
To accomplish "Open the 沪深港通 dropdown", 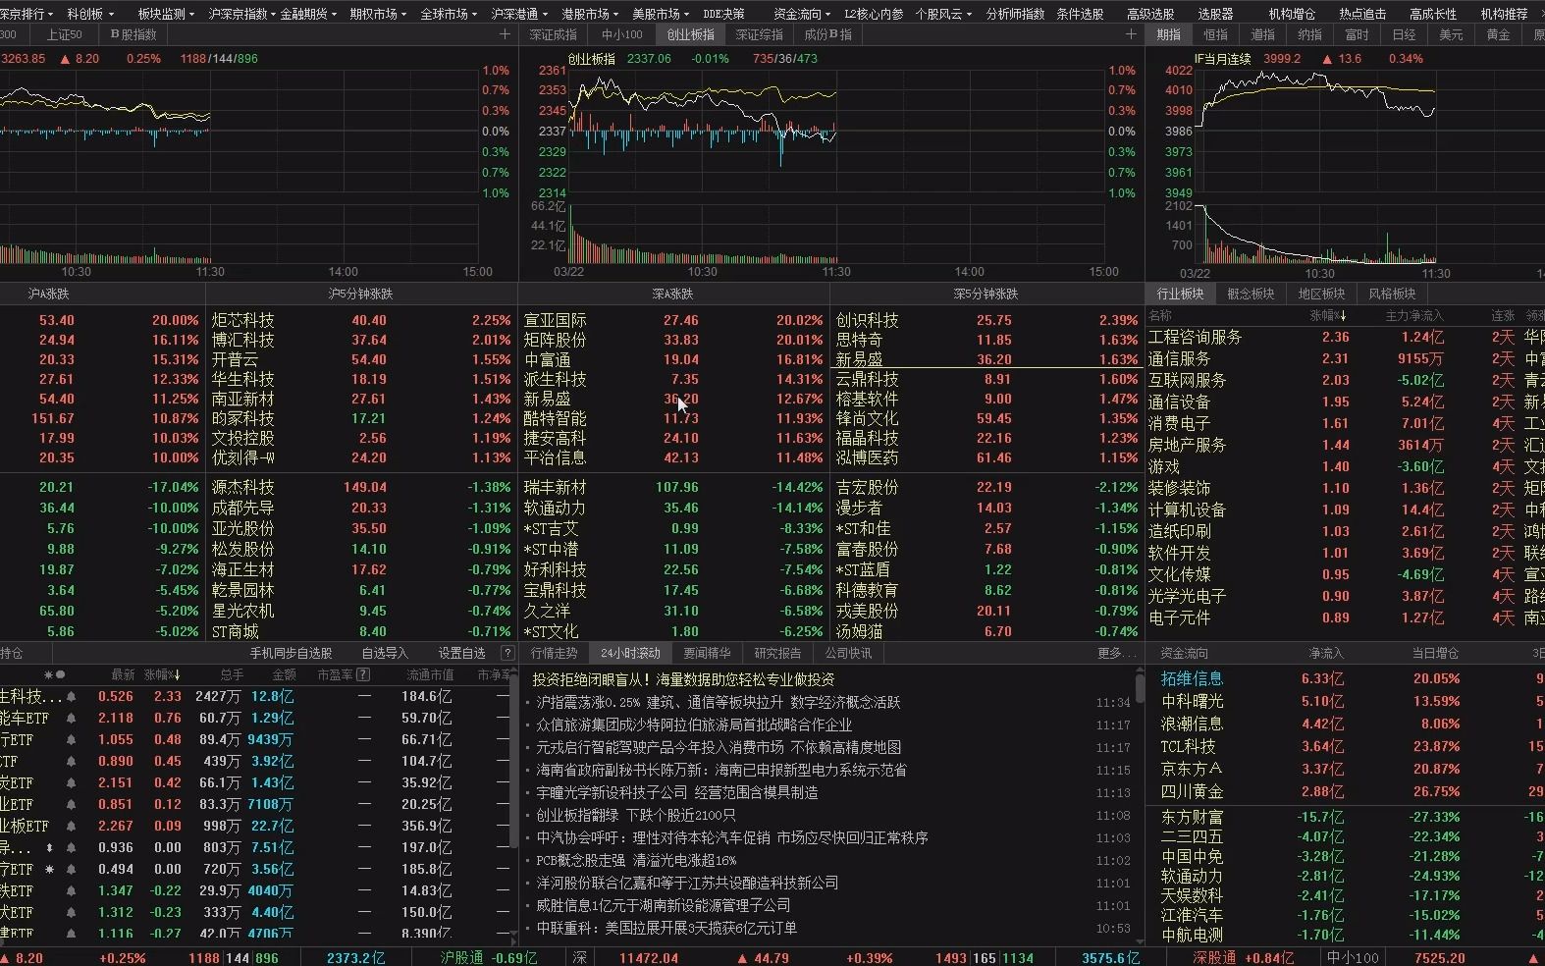I will point(519,14).
